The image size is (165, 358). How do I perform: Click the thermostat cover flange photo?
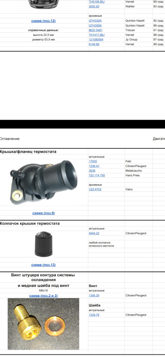pyautogui.click(x=44, y=182)
